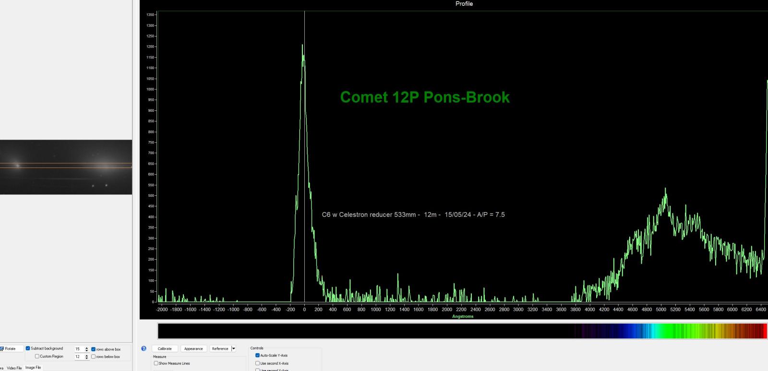This screenshot has width=768, height=371.
Task: Click the 0 tick label on x-axis
Action: pyautogui.click(x=304, y=310)
